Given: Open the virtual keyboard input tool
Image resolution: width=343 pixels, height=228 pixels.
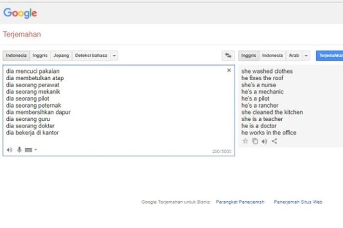Looking at the screenshot, I should point(28,150).
